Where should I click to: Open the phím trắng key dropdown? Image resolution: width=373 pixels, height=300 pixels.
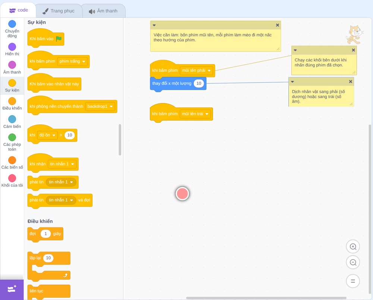coord(72,61)
